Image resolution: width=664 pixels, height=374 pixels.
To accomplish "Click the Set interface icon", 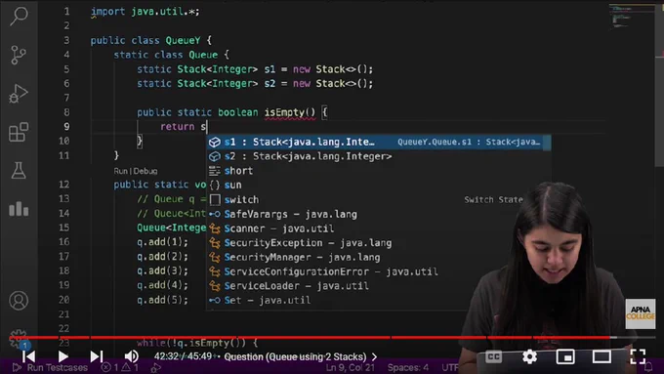I will click(215, 301).
